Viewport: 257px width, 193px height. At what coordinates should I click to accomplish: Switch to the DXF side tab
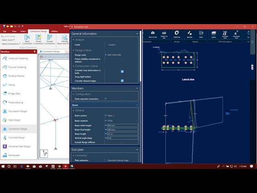pyautogui.click(x=253, y=67)
